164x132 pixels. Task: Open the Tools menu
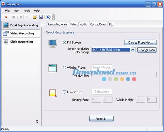(x=27, y=11)
